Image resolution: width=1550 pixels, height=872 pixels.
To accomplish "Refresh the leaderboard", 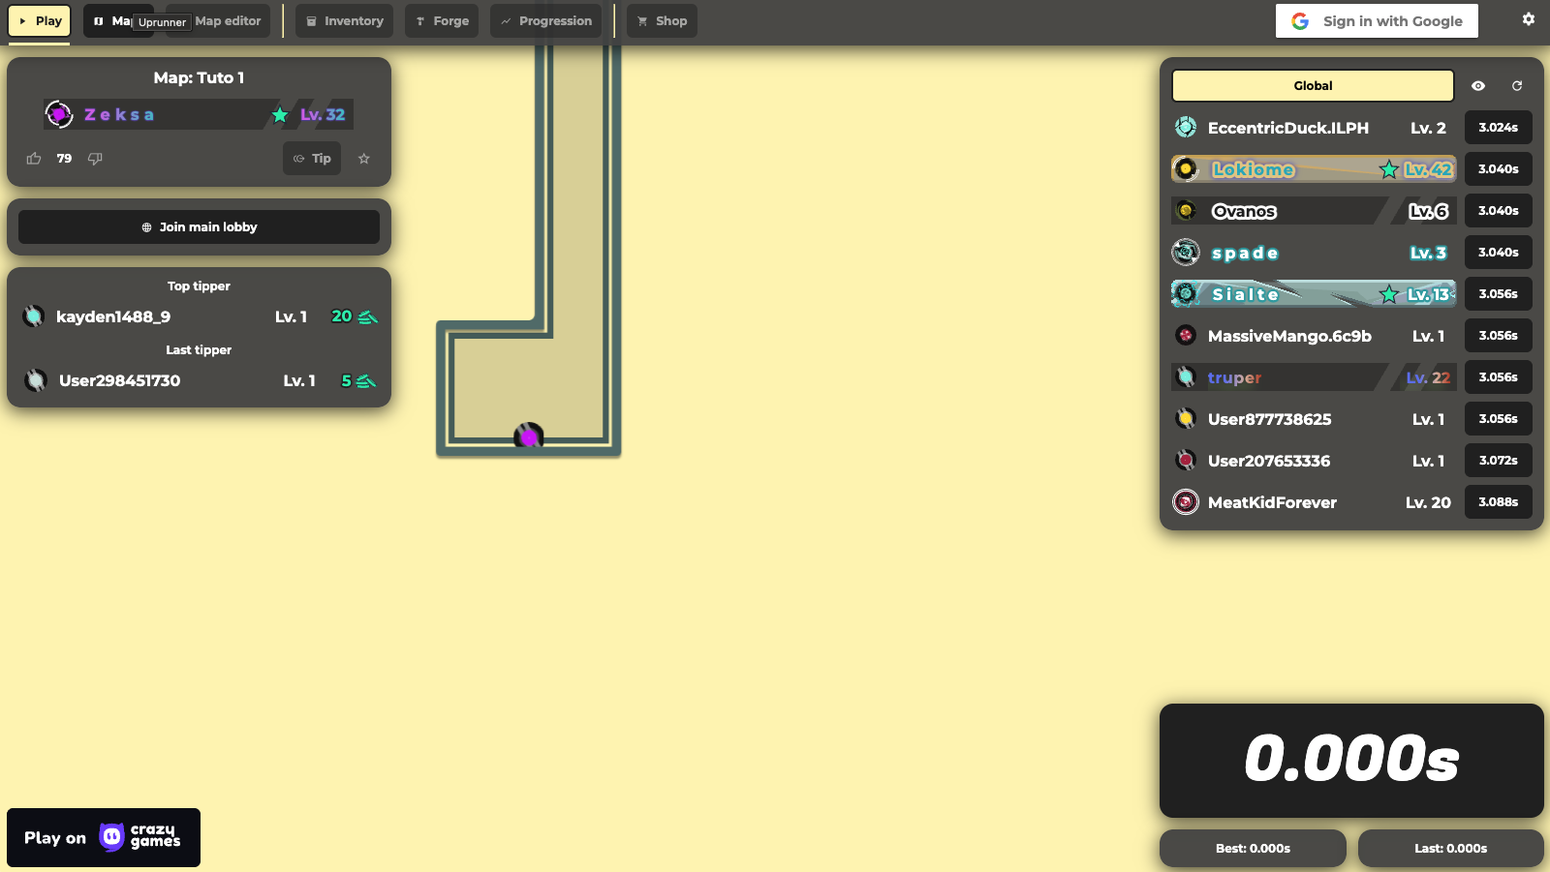I will pyautogui.click(x=1517, y=86).
